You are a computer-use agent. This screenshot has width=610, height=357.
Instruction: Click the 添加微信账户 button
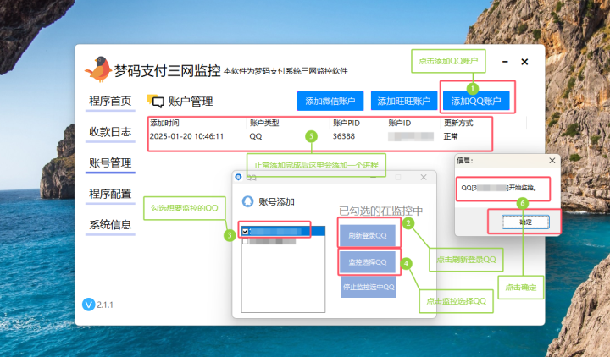pyautogui.click(x=330, y=101)
